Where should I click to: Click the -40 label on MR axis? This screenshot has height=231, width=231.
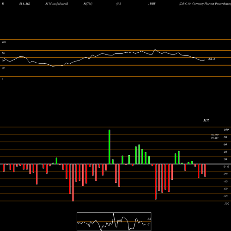225,182
